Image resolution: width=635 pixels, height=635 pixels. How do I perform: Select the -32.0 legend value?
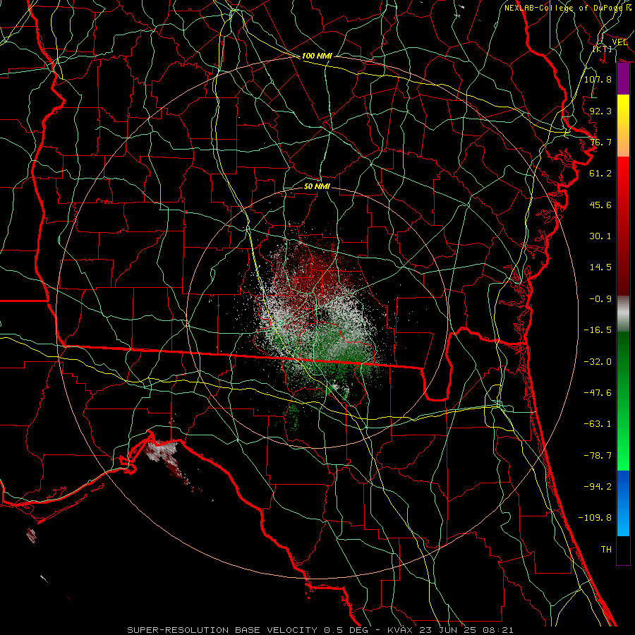[598, 362]
